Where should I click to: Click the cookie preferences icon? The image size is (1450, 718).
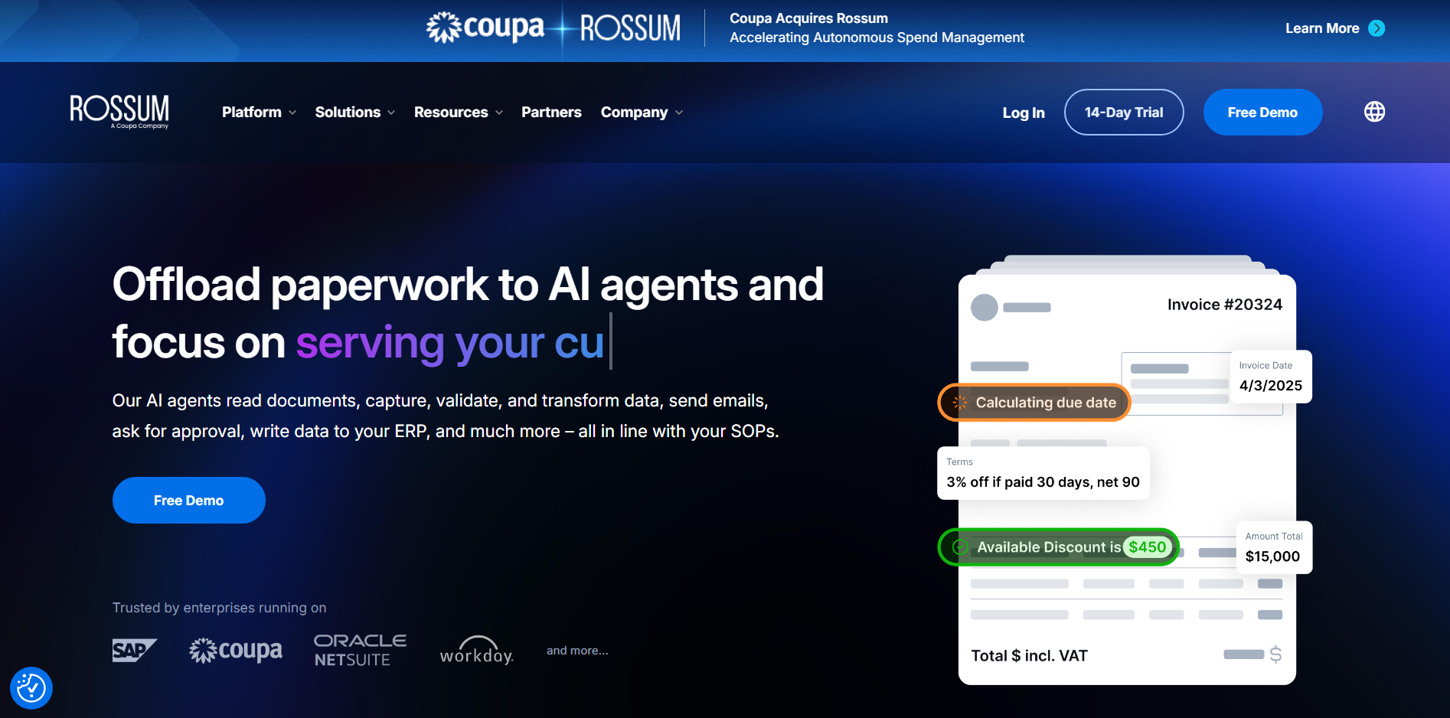pos(31,688)
